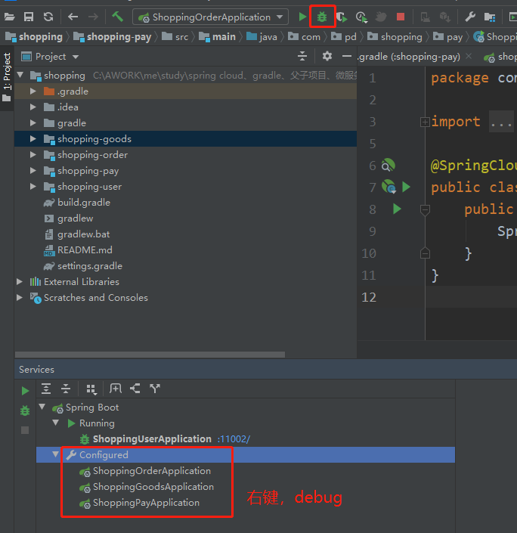Open the :11002/ port link
This screenshot has width=517, height=533.
click(234, 438)
